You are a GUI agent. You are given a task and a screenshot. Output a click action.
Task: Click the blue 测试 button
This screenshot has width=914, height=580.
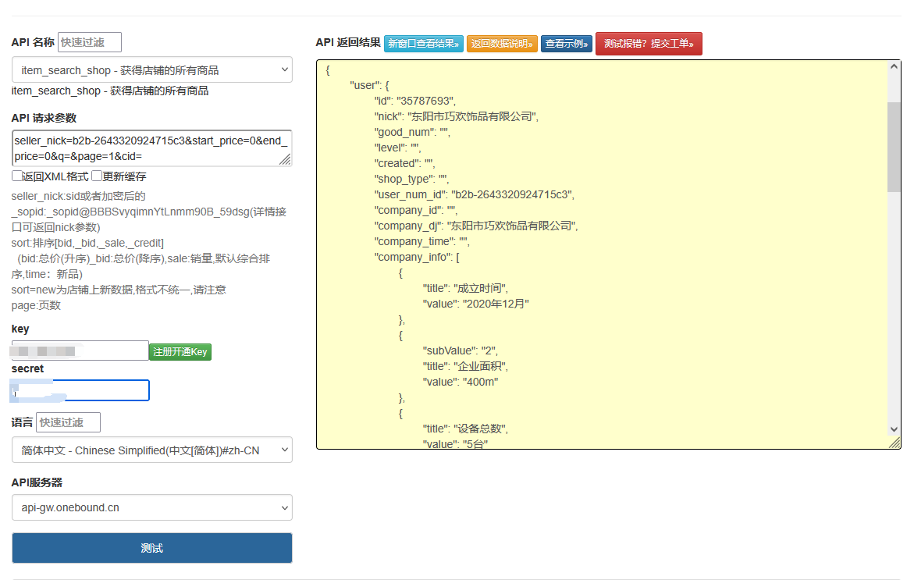click(151, 548)
